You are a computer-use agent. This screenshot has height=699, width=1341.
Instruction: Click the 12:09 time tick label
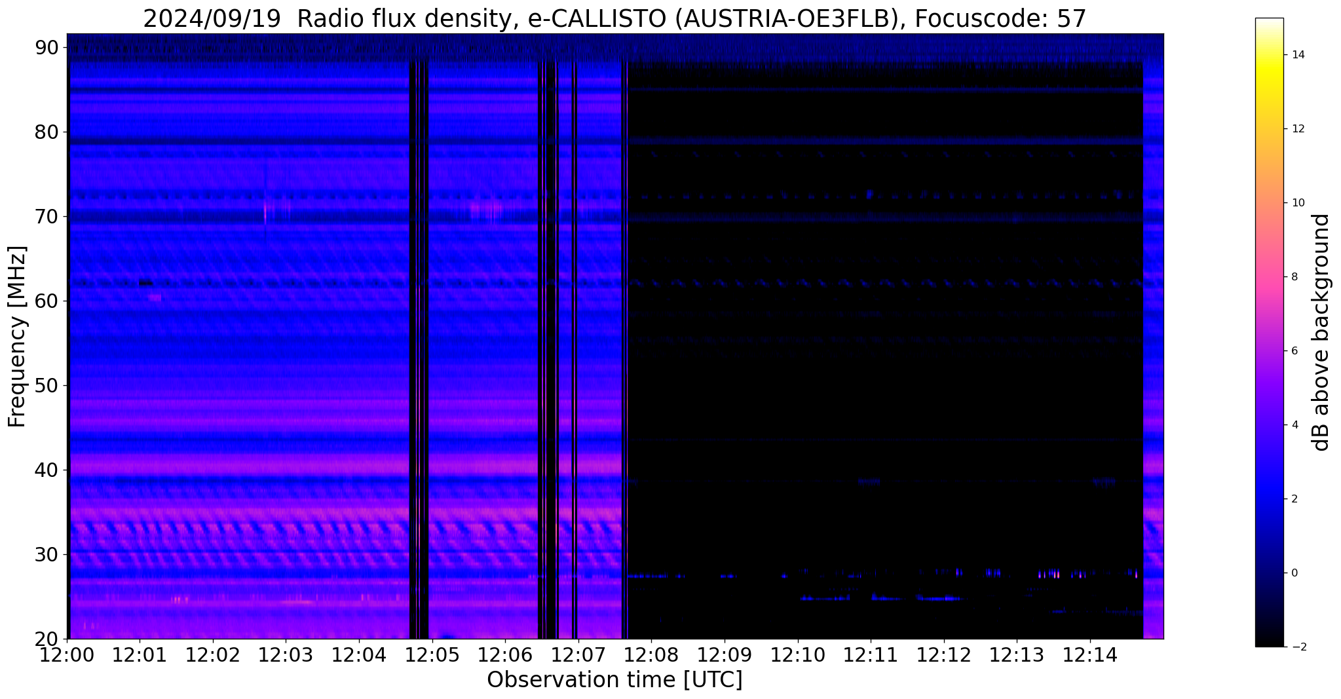(725, 654)
